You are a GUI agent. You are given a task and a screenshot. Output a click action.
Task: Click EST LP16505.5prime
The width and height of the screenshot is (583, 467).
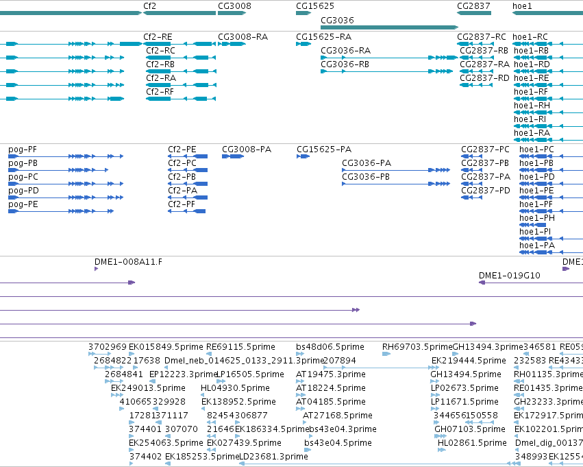[x=250, y=374]
